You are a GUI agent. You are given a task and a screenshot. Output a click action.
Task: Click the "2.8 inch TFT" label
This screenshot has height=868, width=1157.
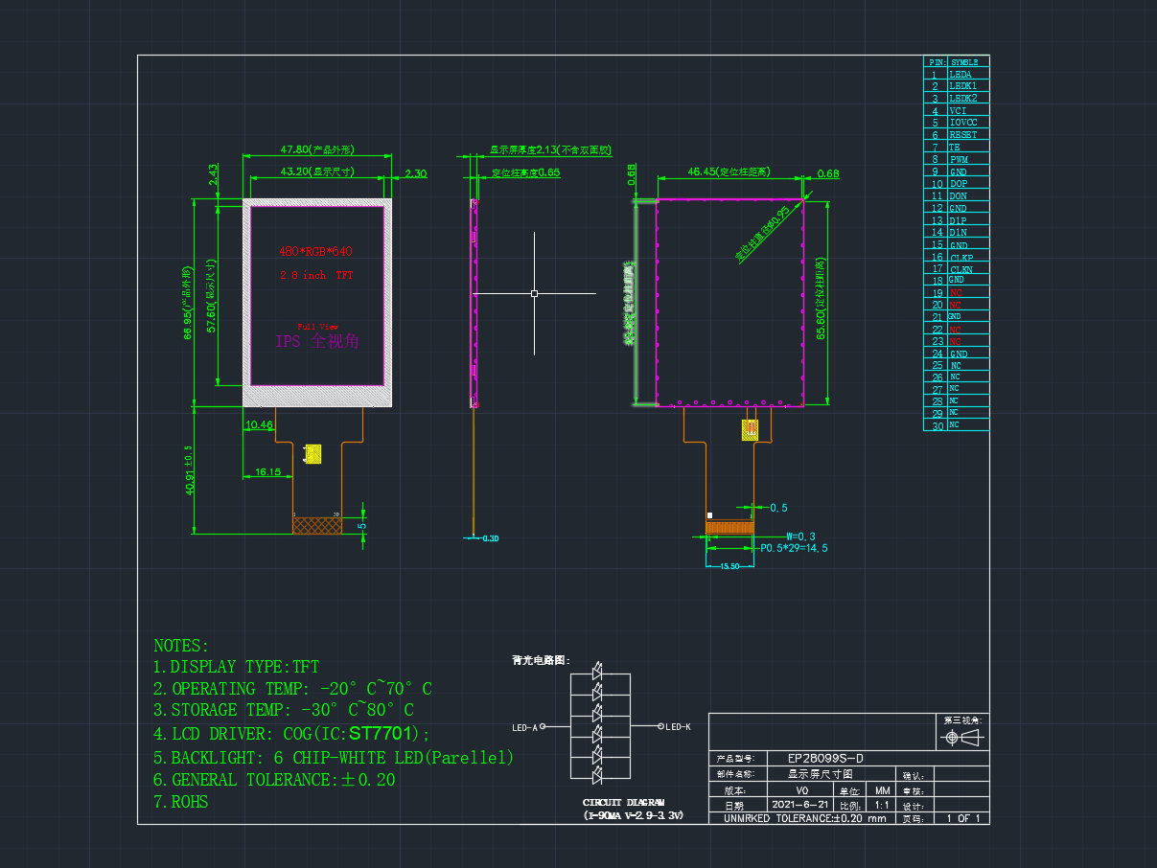click(316, 275)
